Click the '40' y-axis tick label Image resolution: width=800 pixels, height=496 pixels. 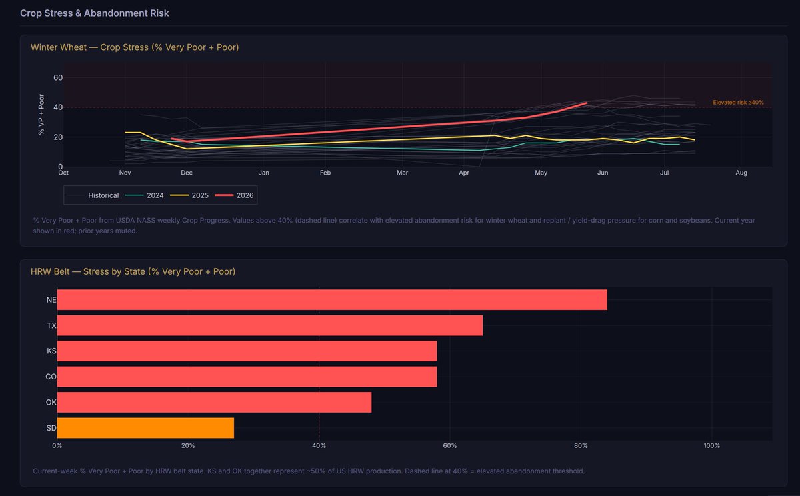[58, 107]
